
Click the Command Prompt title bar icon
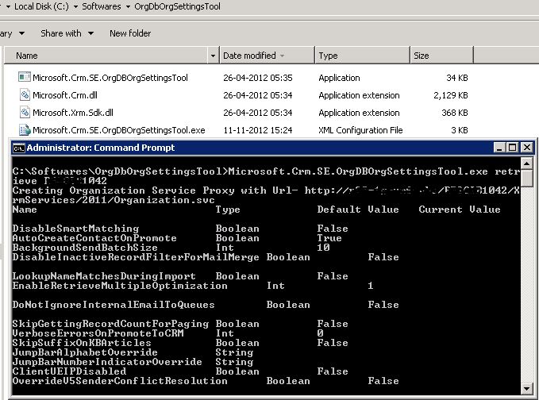18,148
